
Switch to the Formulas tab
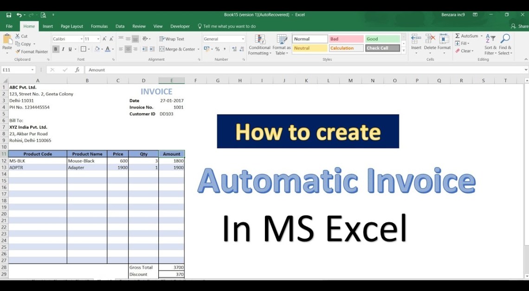pos(99,26)
